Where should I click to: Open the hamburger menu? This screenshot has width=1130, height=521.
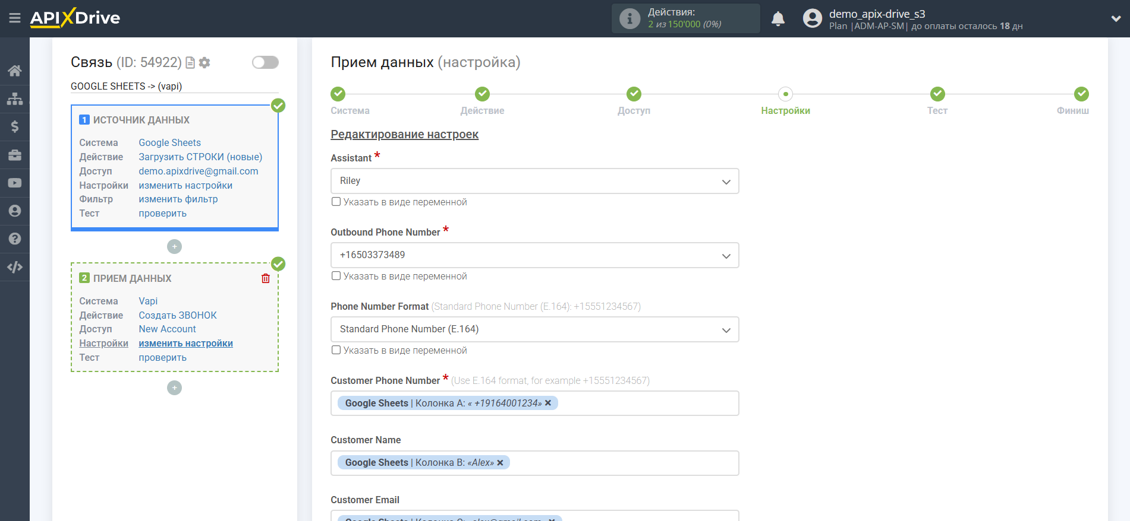(x=15, y=18)
